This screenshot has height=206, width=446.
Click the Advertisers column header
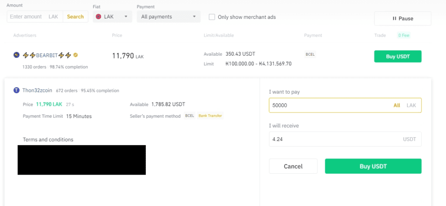25,36
